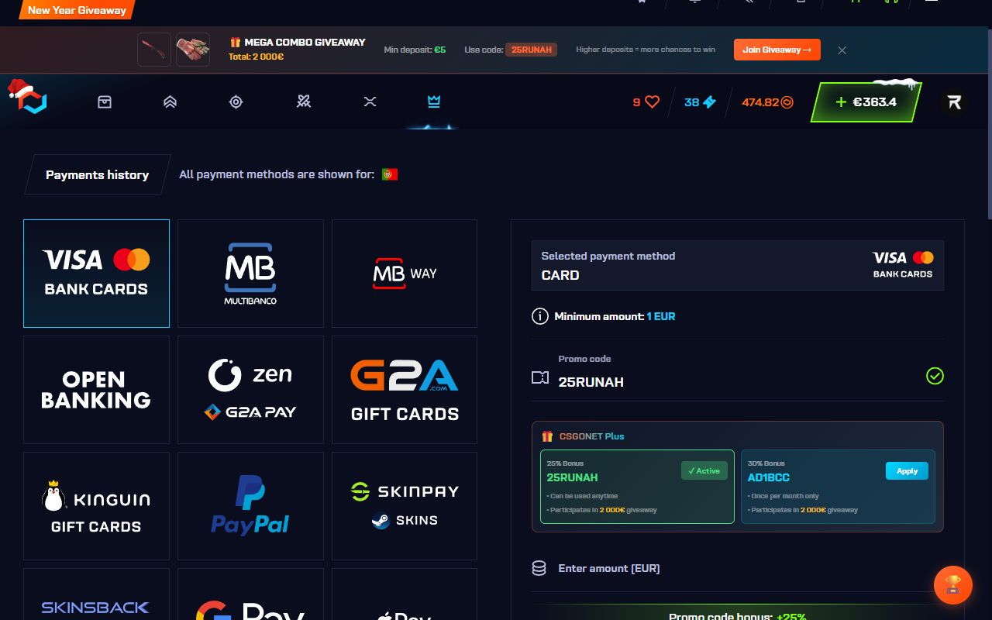Click the 'Promo code bonus: +25%' text
The width and height of the screenshot is (992, 620).
(738, 617)
